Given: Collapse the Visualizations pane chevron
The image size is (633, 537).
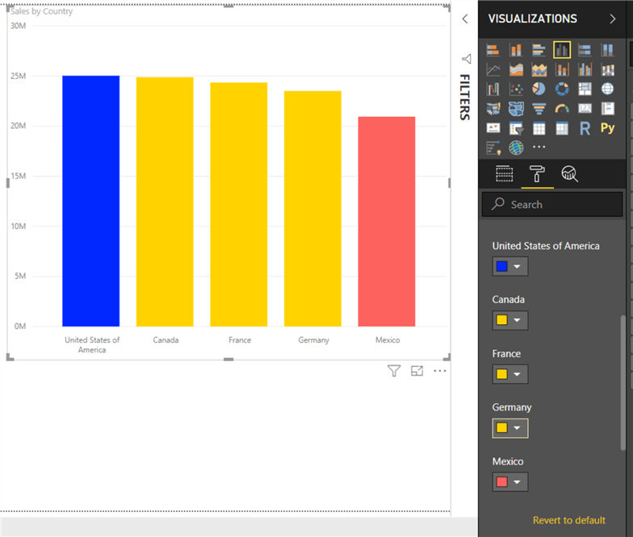Looking at the screenshot, I should click(x=612, y=19).
